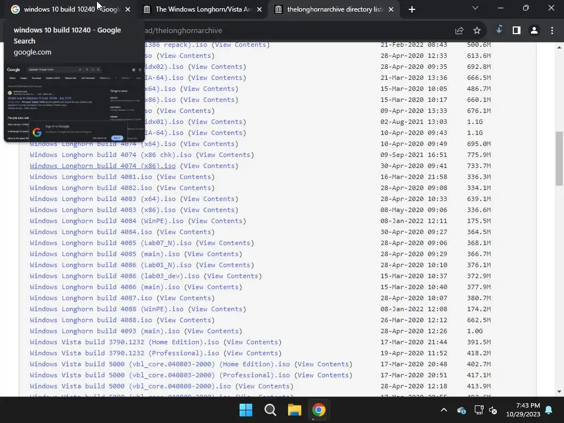Viewport: 564px width, 423px height.
Task: Download Windows Longhorn build 4081.iso
Action: point(91,177)
